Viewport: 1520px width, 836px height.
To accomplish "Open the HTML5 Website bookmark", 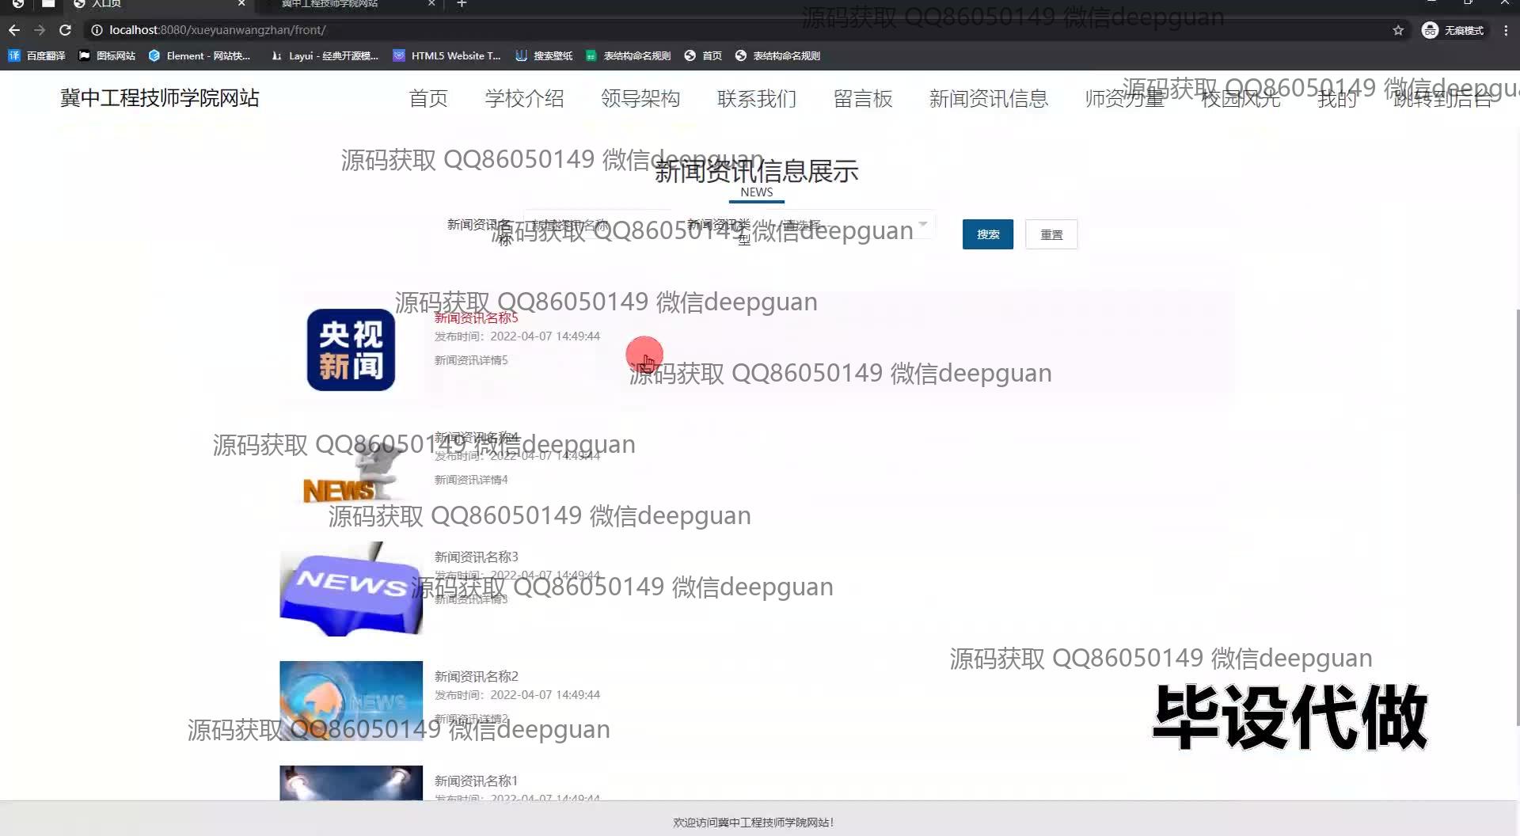I will (447, 55).
